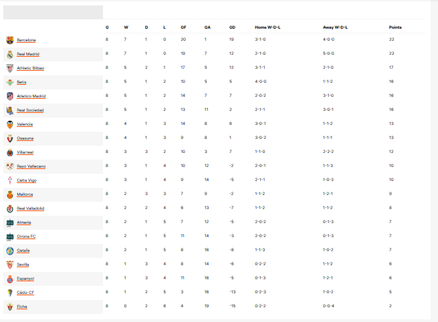This screenshot has height=322, width=438.
Task: Open the Celta Vigo team link
Action: 27,180
